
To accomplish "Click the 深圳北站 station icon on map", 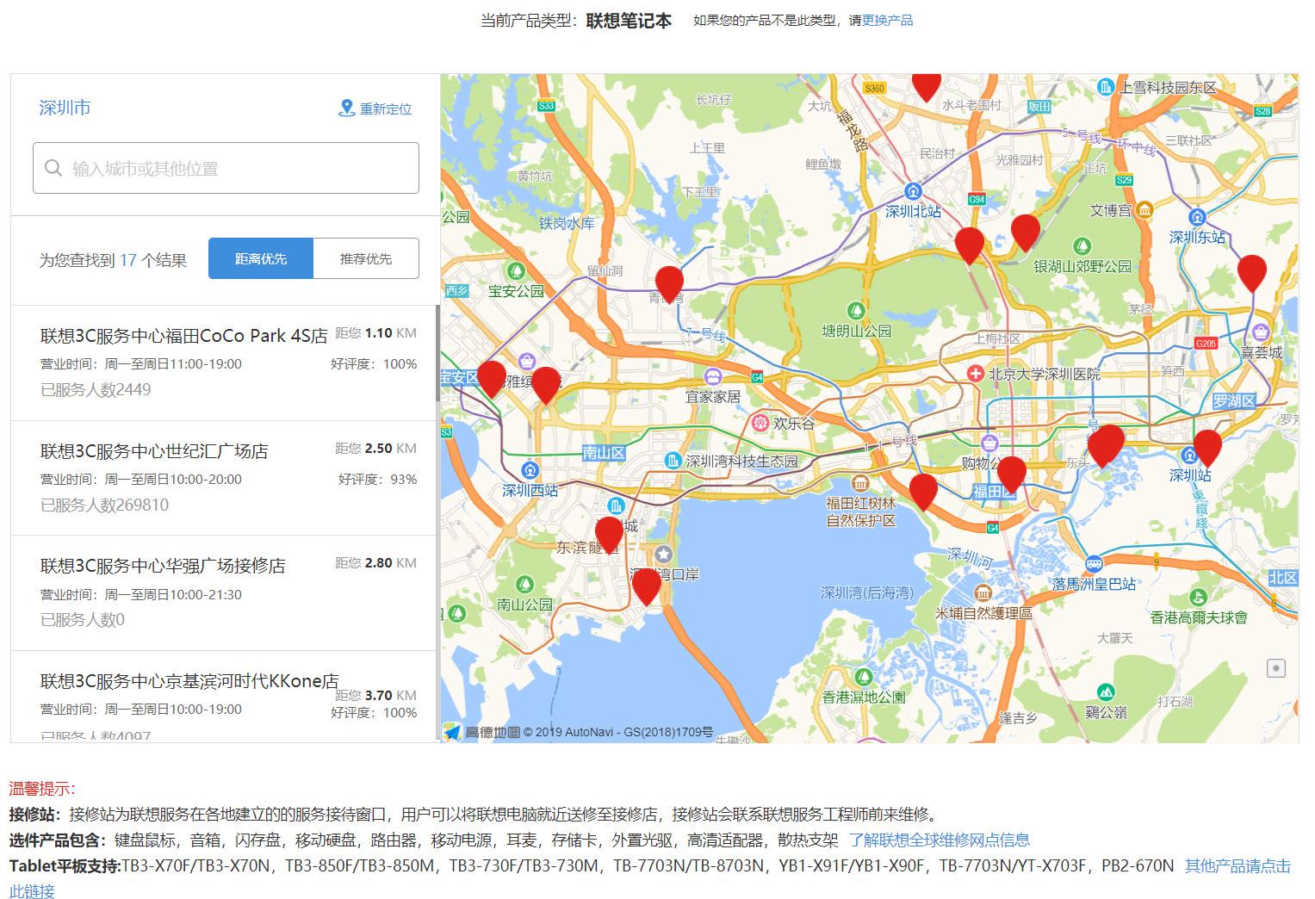I will (913, 190).
